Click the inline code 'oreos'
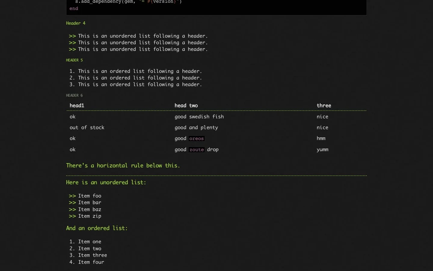433x271 pixels. 197,139
